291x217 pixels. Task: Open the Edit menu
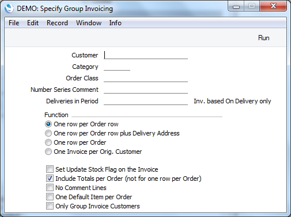[33, 23]
